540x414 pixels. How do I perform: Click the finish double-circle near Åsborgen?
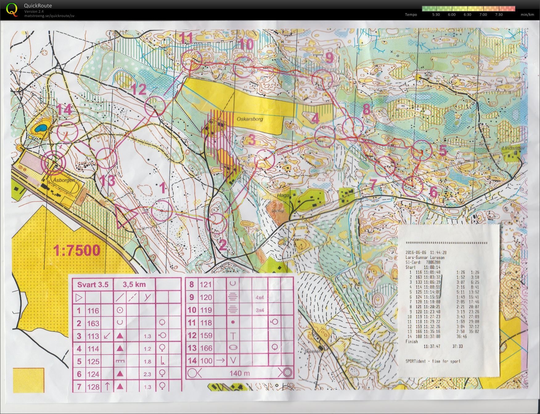(x=54, y=162)
